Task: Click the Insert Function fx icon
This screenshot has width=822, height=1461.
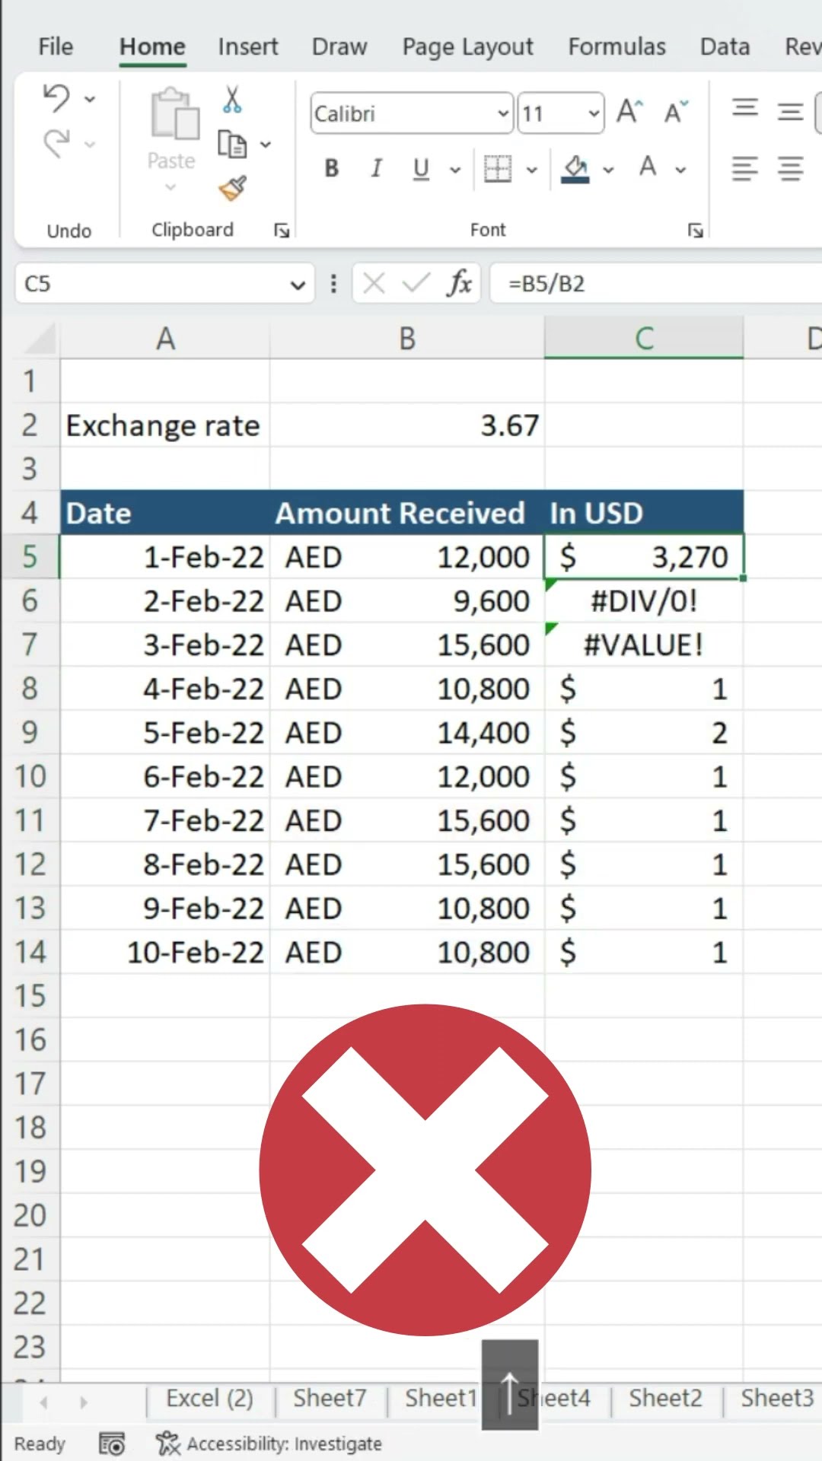Action: (x=459, y=284)
